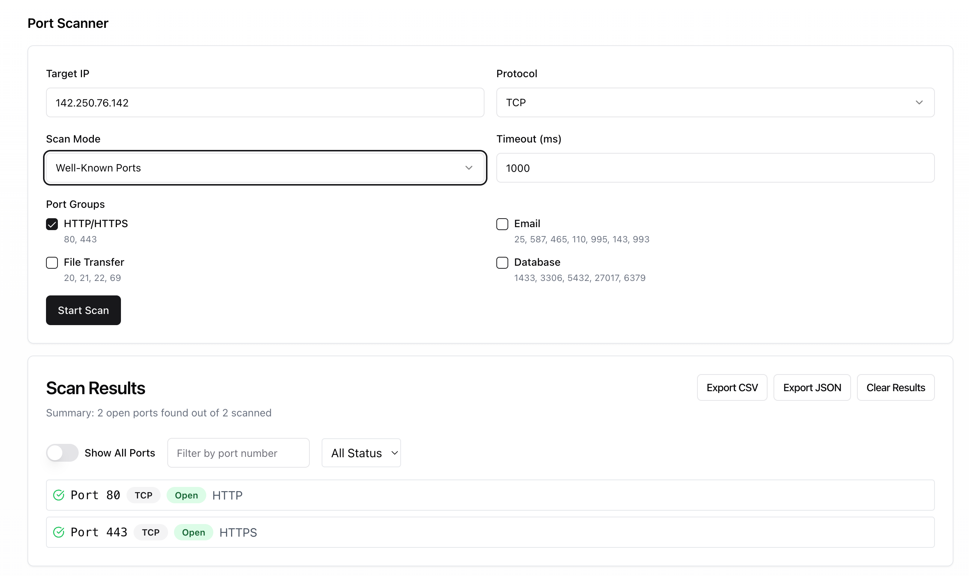
Task: Expand the Well-Known Ports scan mode dropdown
Action: [x=265, y=168]
